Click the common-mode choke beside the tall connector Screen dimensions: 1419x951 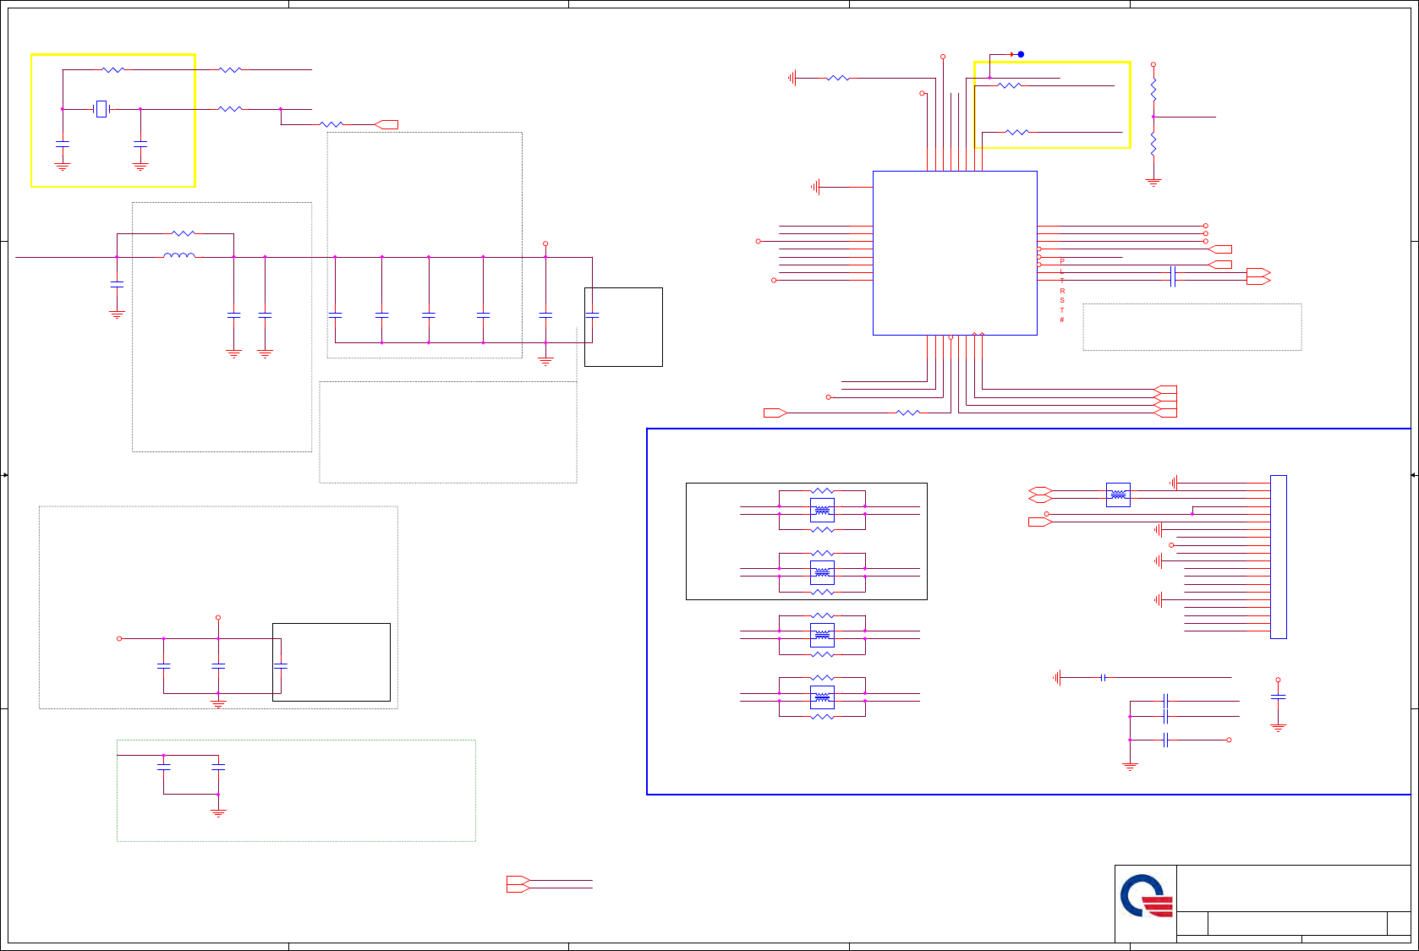tap(1118, 495)
